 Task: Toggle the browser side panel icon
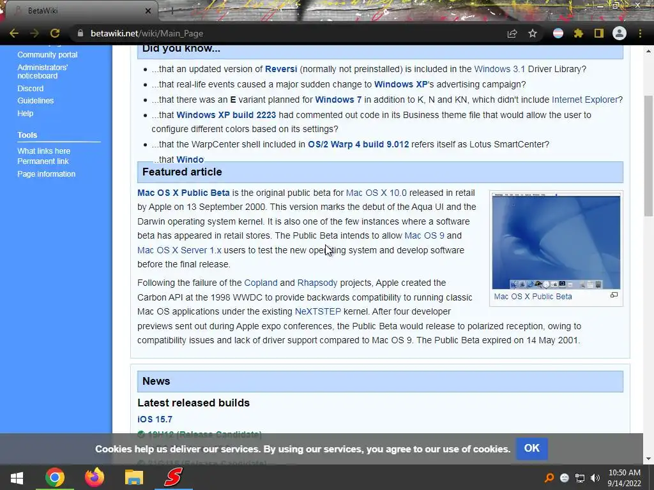(x=599, y=33)
